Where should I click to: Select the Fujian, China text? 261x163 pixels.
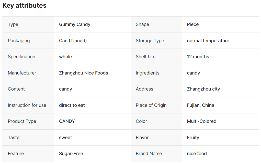tap(200, 105)
